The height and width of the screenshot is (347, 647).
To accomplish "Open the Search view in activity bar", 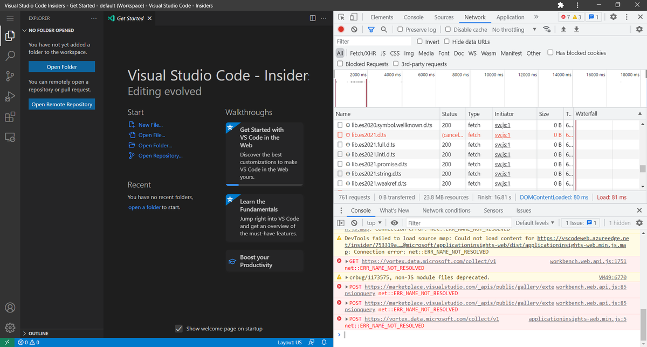I will pyautogui.click(x=10, y=56).
